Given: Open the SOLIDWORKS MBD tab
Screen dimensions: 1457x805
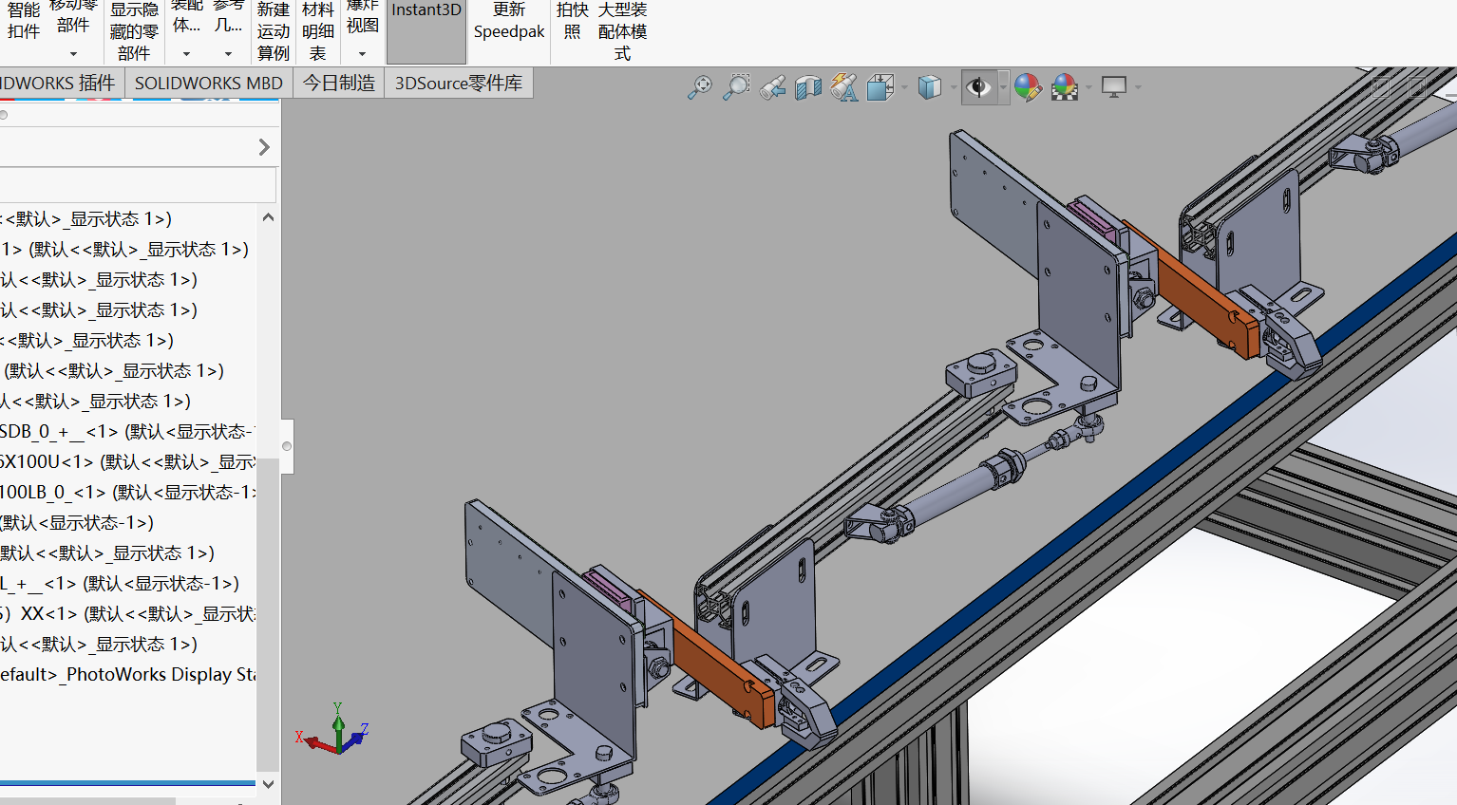Looking at the screenshot, I should [x=209, y=84].
